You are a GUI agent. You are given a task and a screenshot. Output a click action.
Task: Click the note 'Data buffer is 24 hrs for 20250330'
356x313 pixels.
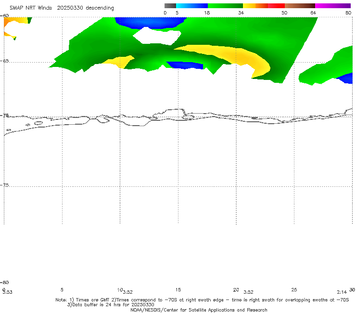click(x=111, y=305)
